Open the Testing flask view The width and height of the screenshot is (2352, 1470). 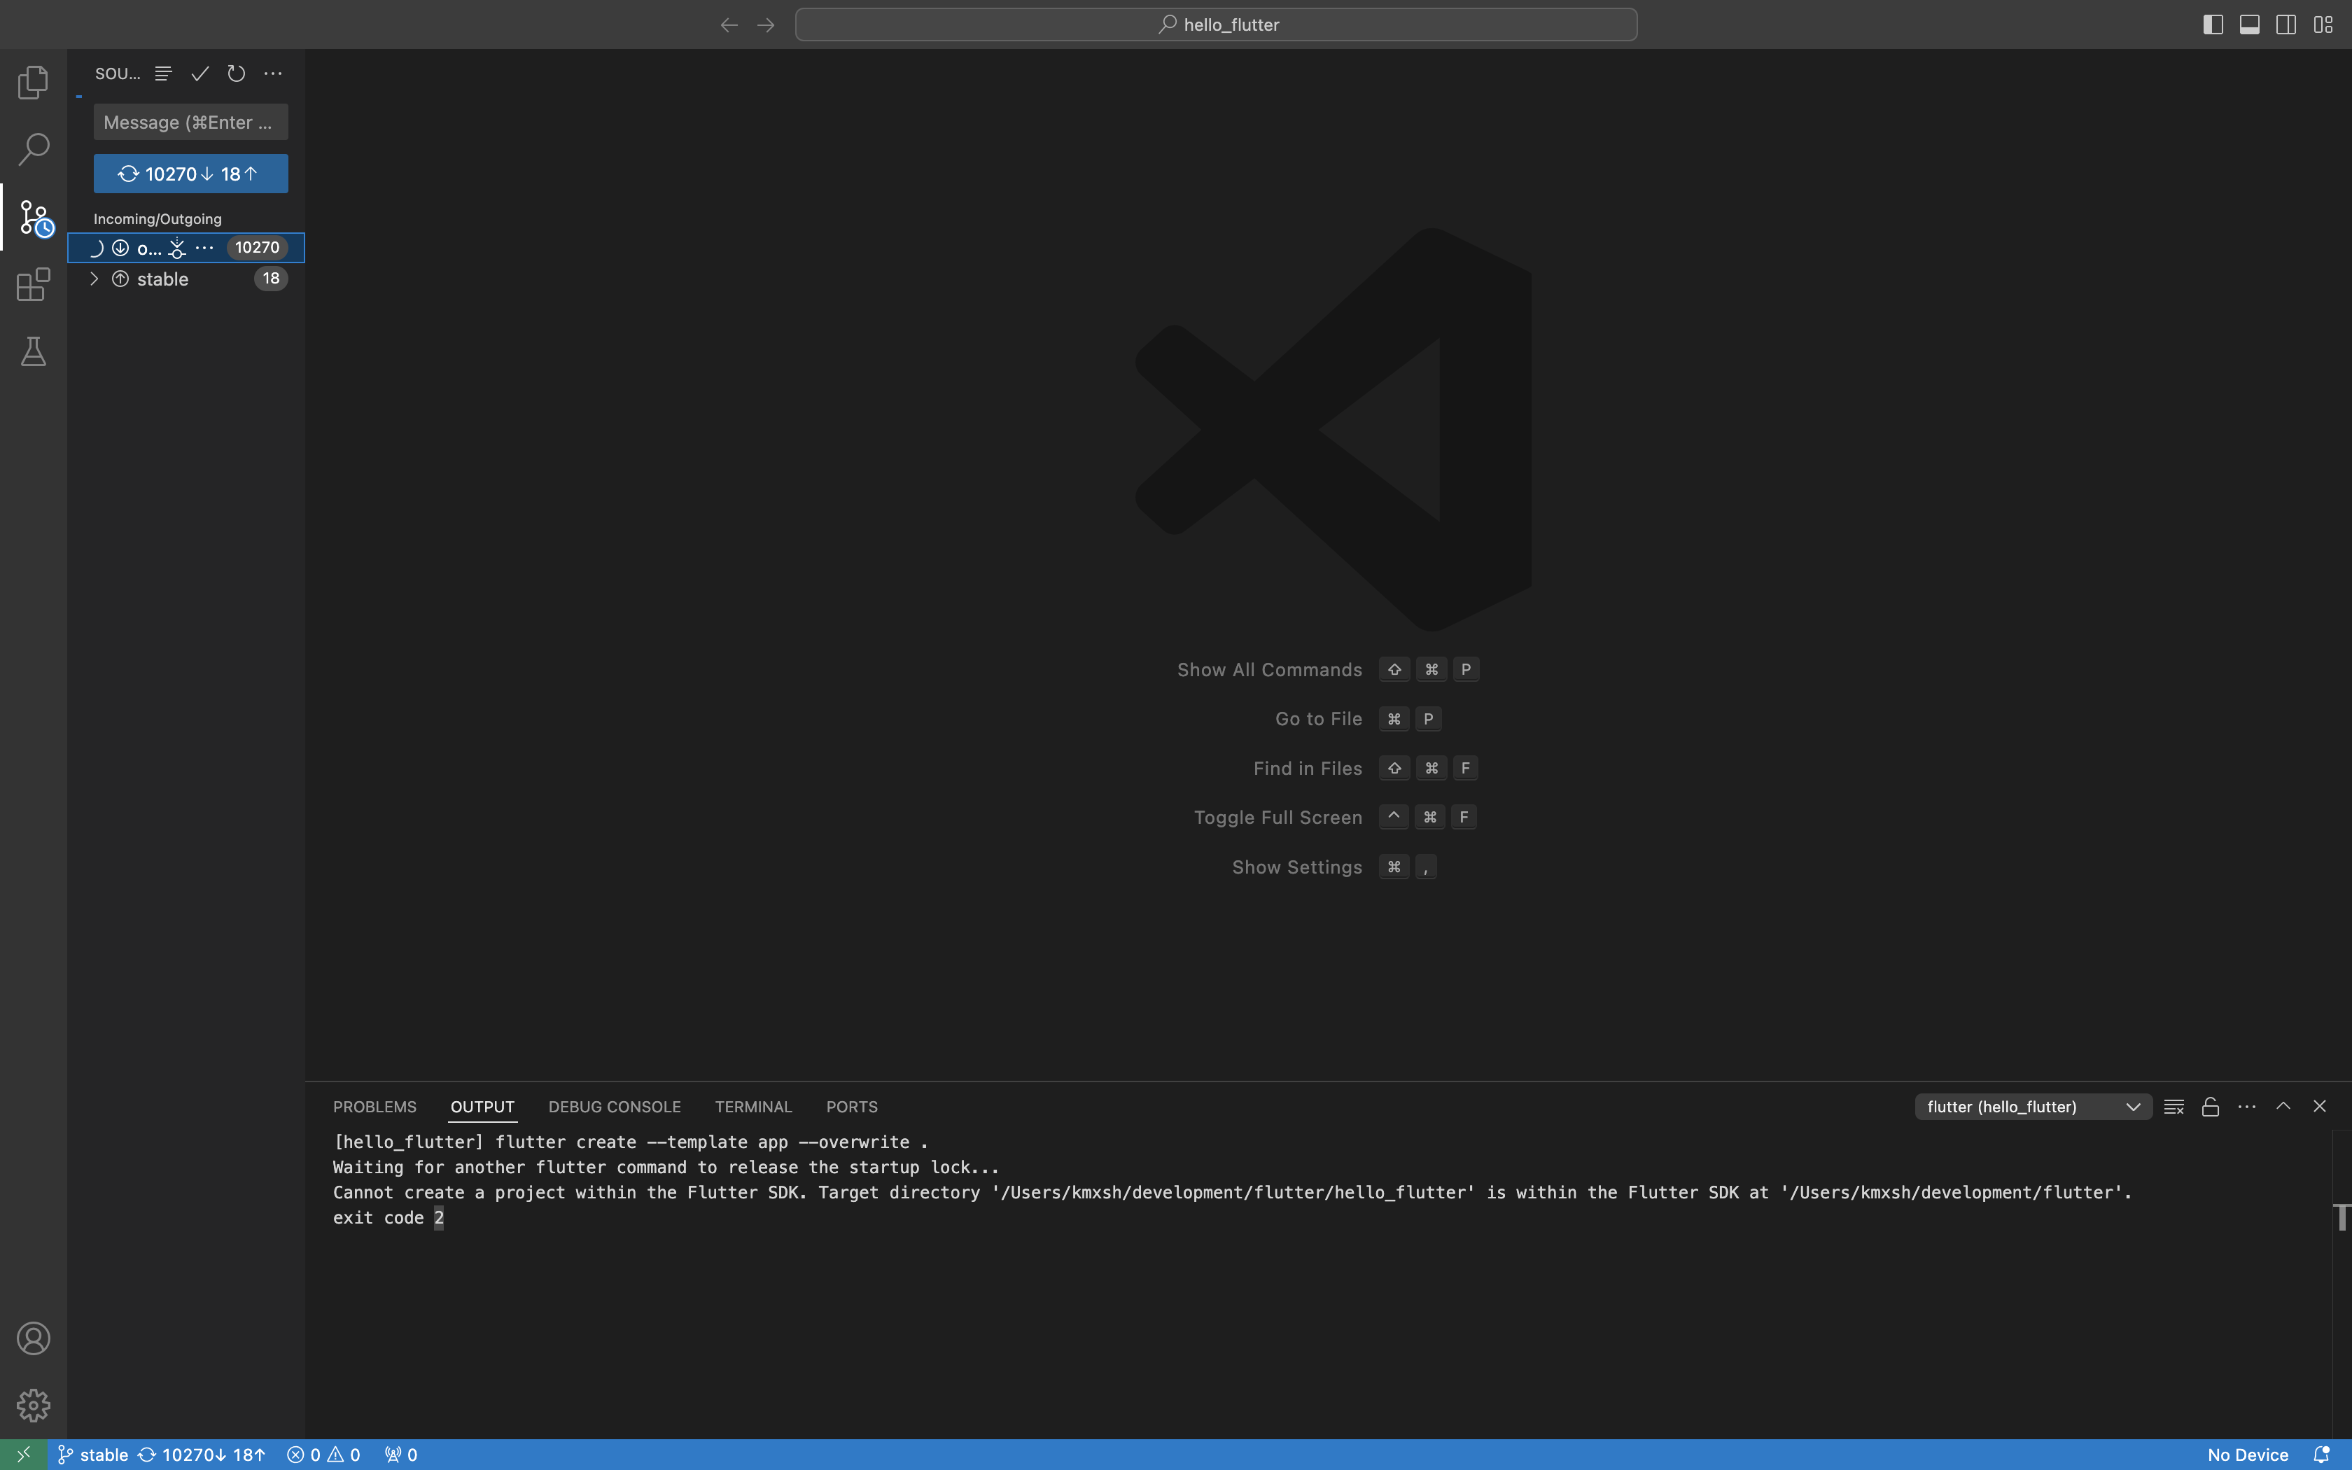pyautogui.click(x=33, y=352)
